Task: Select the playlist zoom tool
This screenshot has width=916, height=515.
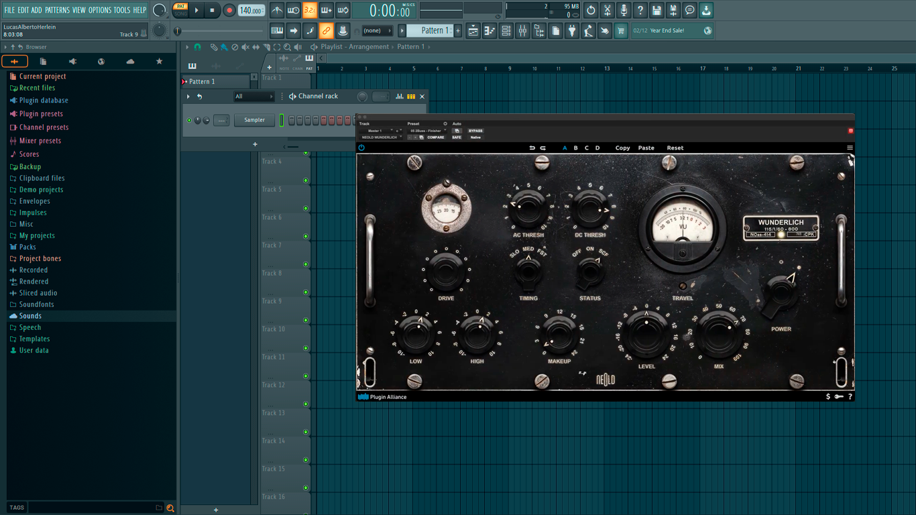Action: [x=287, y=47]
